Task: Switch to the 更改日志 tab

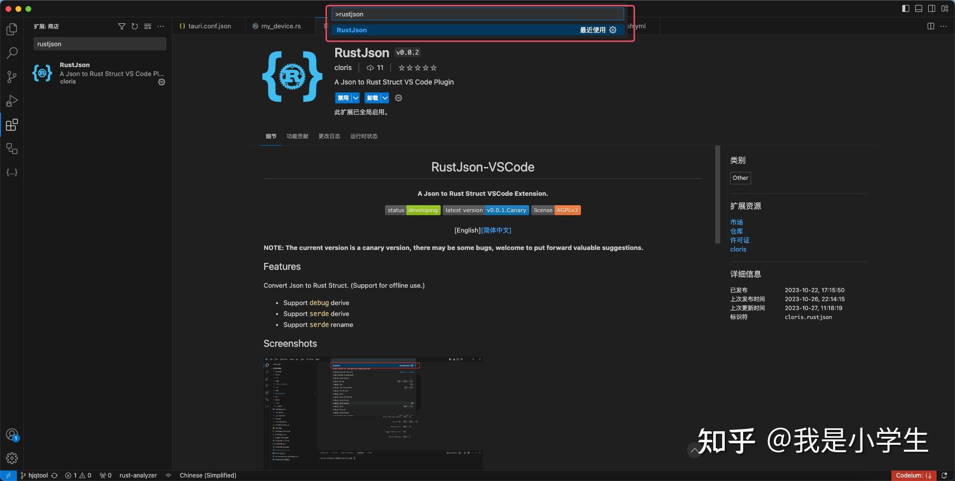Action: coord(329,136)
